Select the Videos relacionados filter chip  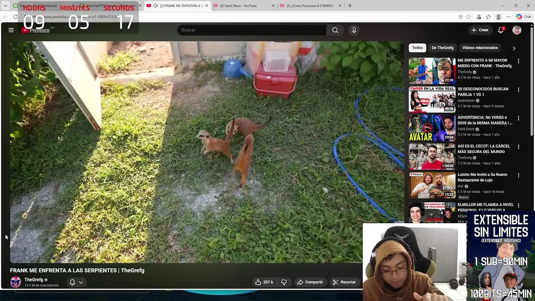[x=480, y=48]
